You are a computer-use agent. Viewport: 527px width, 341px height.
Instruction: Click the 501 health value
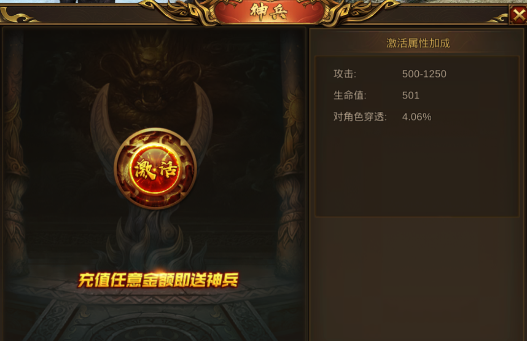pyautogui.click(x=411, y=95)
